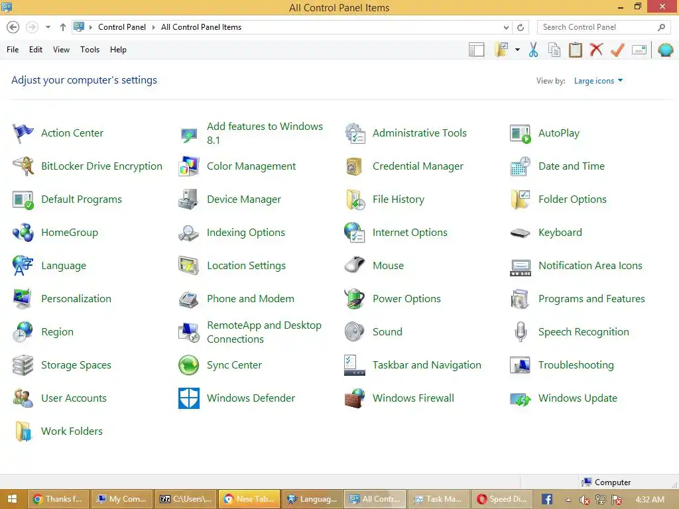
Task: Open RemoteApp and Desktop Connections link
Action: coord(264,332)
